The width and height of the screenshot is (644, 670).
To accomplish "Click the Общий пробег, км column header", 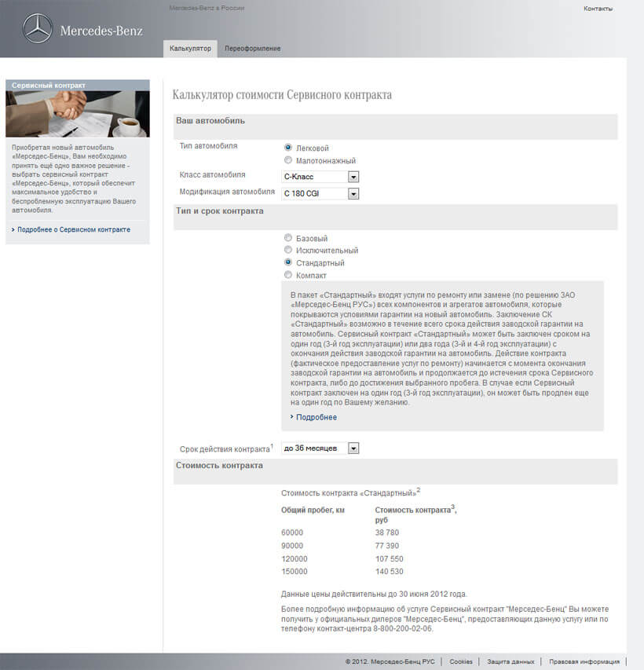I will (313, 511).
